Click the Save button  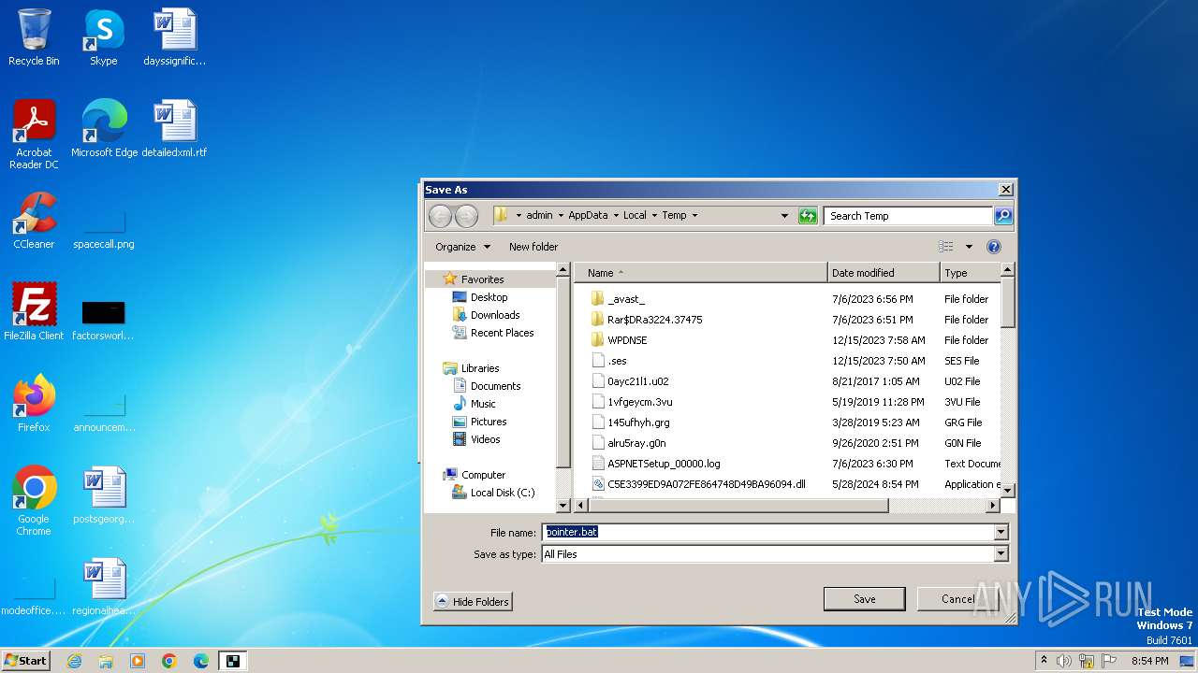tap(864, 599)
